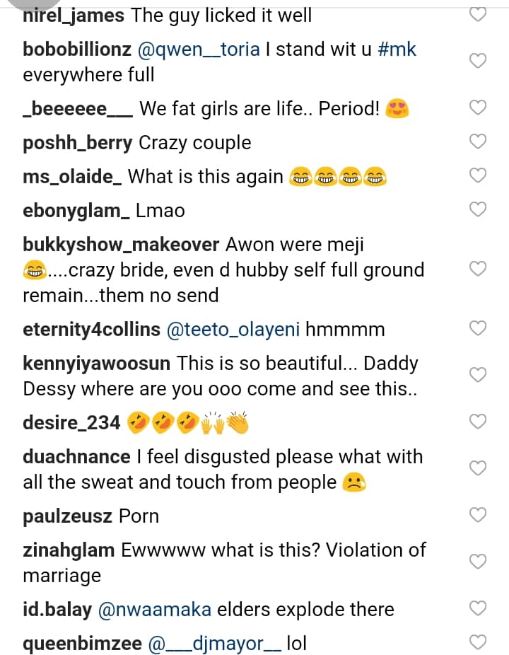Like ms_olaide_'s What is this again comment
The width and height of the screenshot is (509, 655).
coord(479,175)
